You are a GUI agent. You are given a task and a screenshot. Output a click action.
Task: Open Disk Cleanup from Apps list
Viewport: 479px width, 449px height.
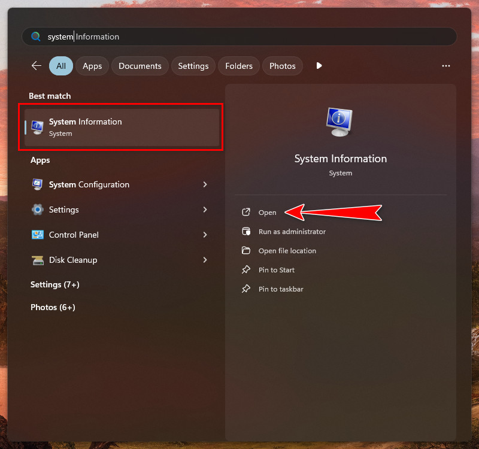73,260
